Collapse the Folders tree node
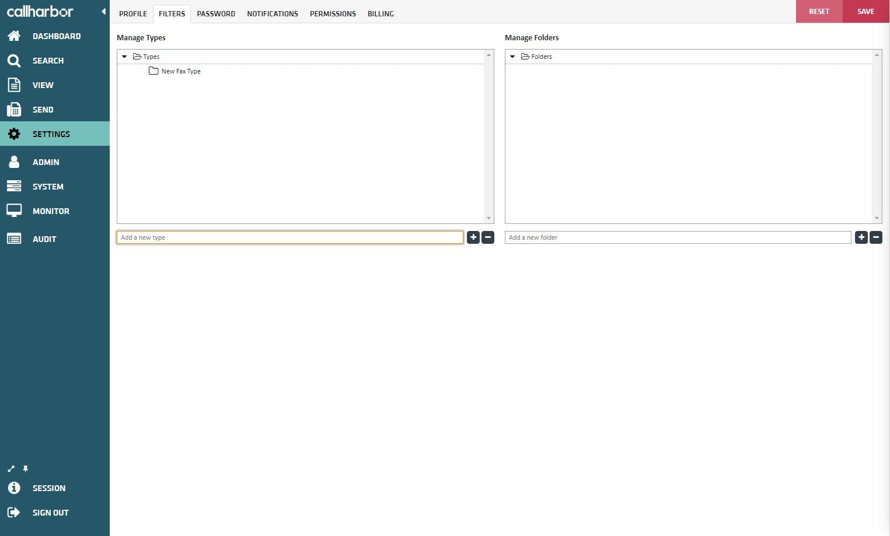Viewport: 890px width, 536px height. click(x=512, y=57)
